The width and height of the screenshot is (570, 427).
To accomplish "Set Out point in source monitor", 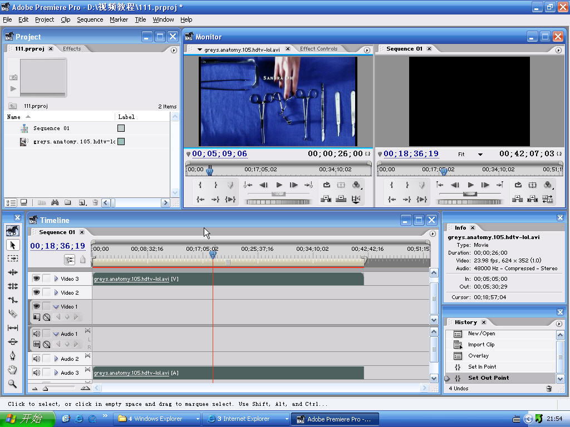I will [215, 185].
